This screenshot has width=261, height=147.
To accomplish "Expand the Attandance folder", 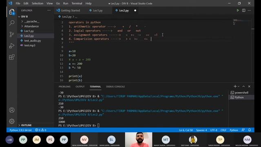I will pyautogui.click(x=31, y=26).
